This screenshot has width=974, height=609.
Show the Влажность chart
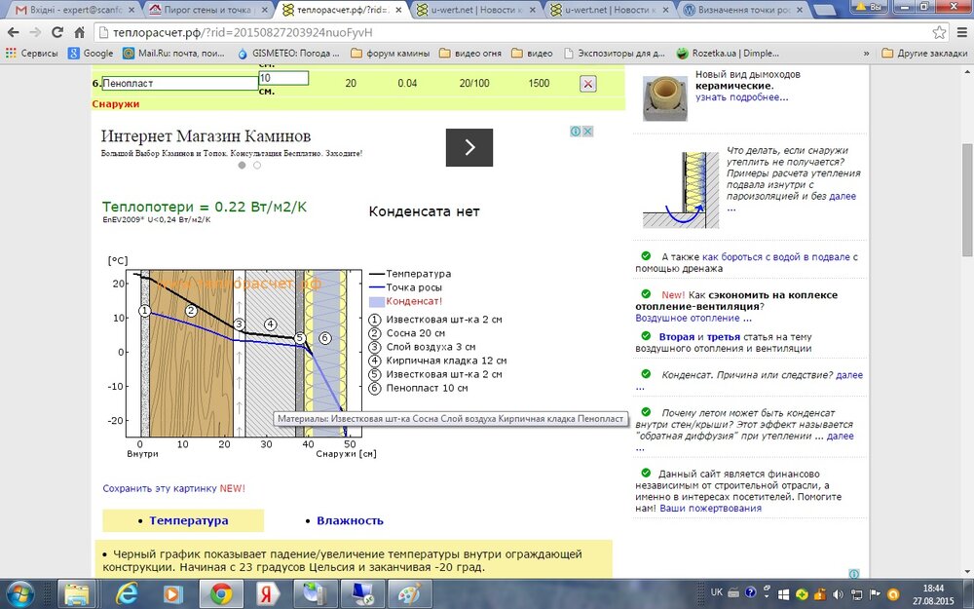click(x=350, y=520)
